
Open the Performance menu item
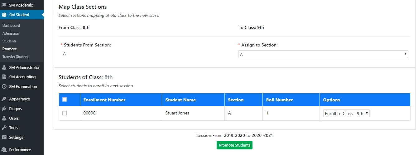pyautogui.click(x=20, y=150)
